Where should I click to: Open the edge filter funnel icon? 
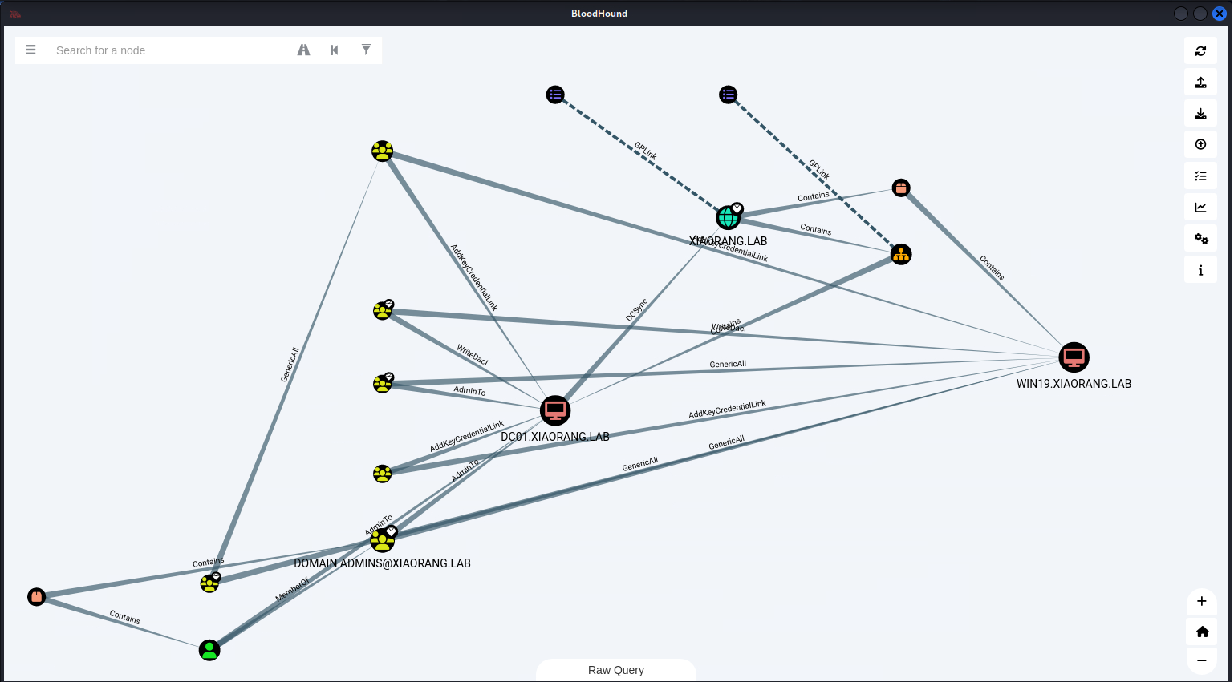click(x=366, y=50)
